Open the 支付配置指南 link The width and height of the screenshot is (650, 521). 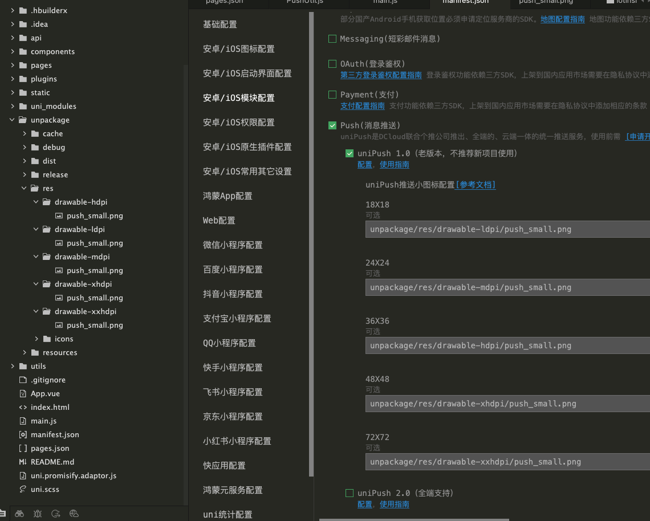[x=362, y=105]
